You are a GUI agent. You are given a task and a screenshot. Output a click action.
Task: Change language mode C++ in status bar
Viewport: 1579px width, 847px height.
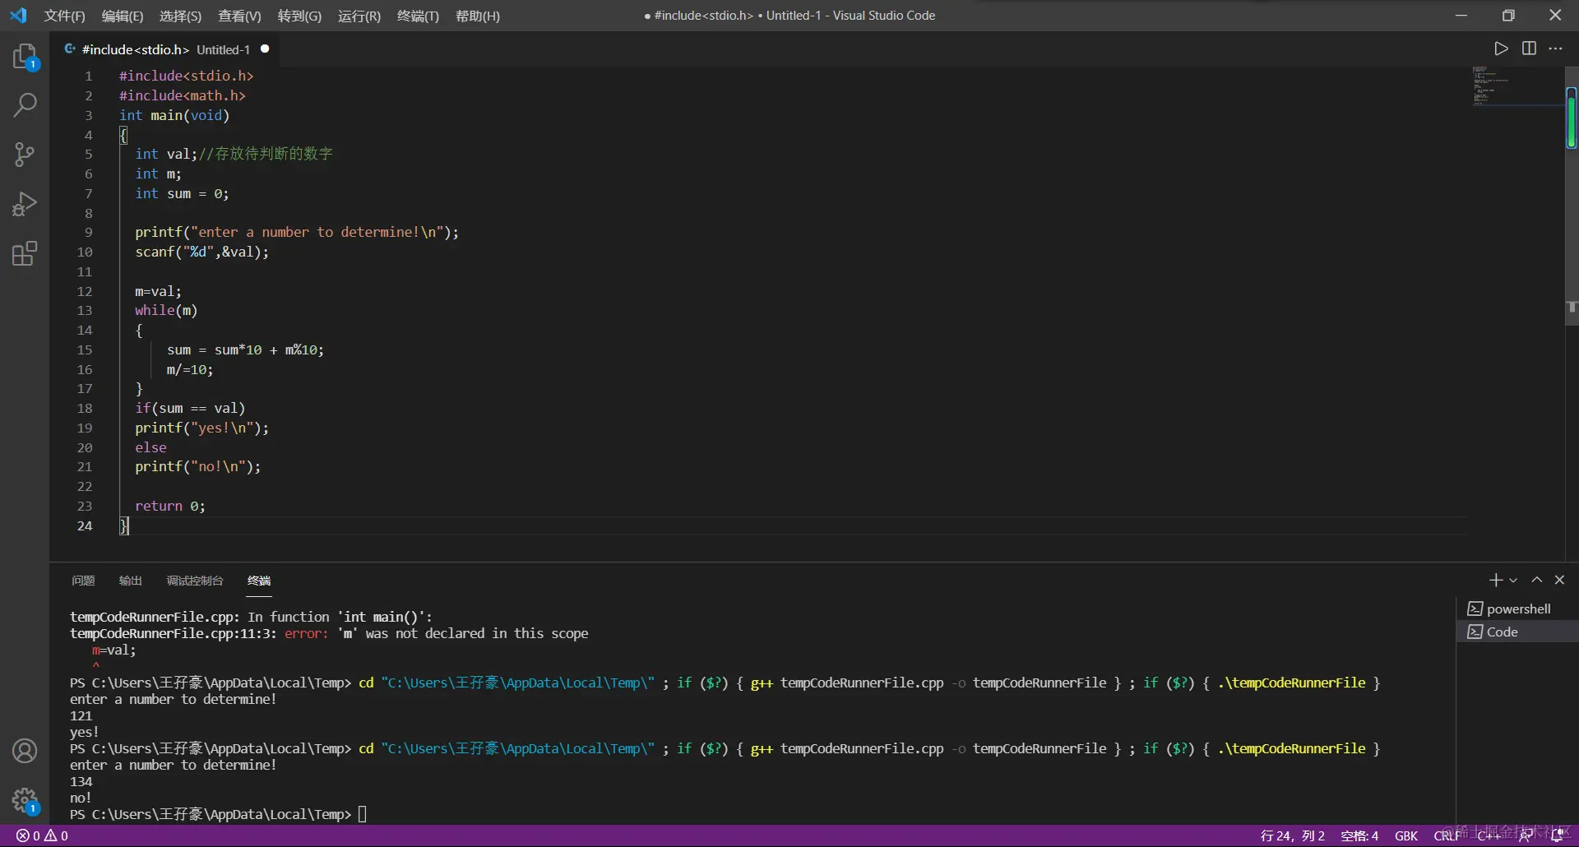pos(1489,835)
